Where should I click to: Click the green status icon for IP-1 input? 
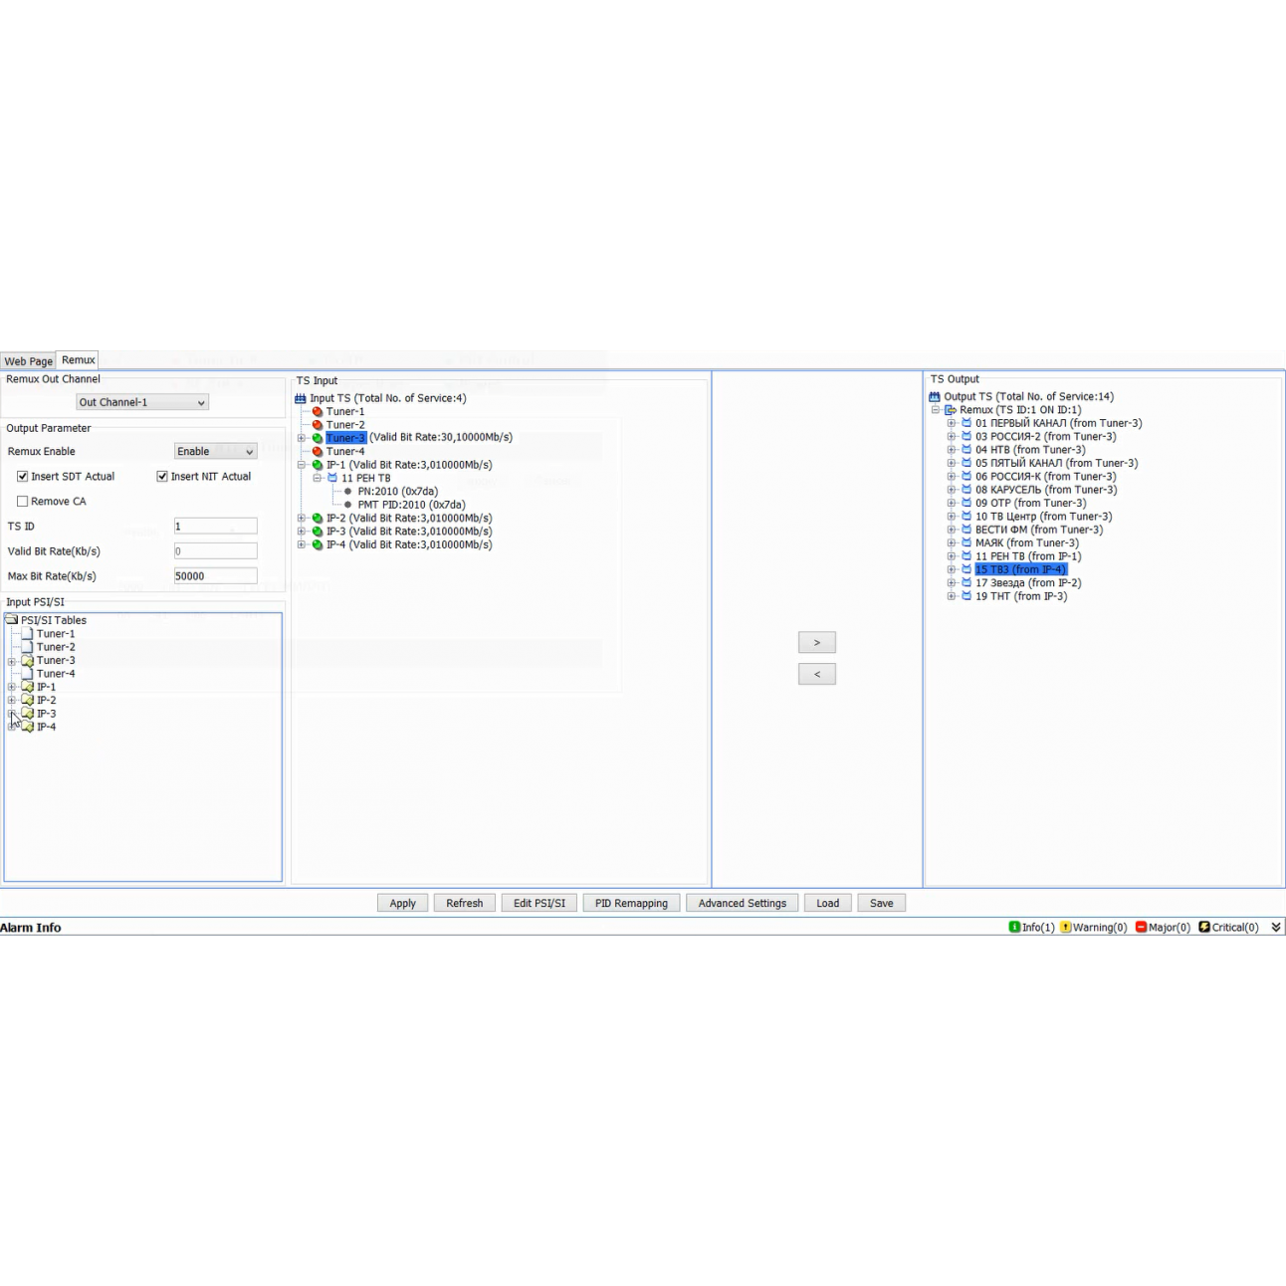pos(318,465)
